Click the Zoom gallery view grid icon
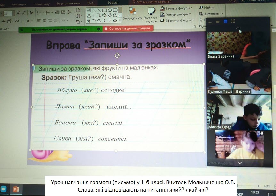Image resolution: width=276 pixels, height=196 pixels. click(233, 21)
